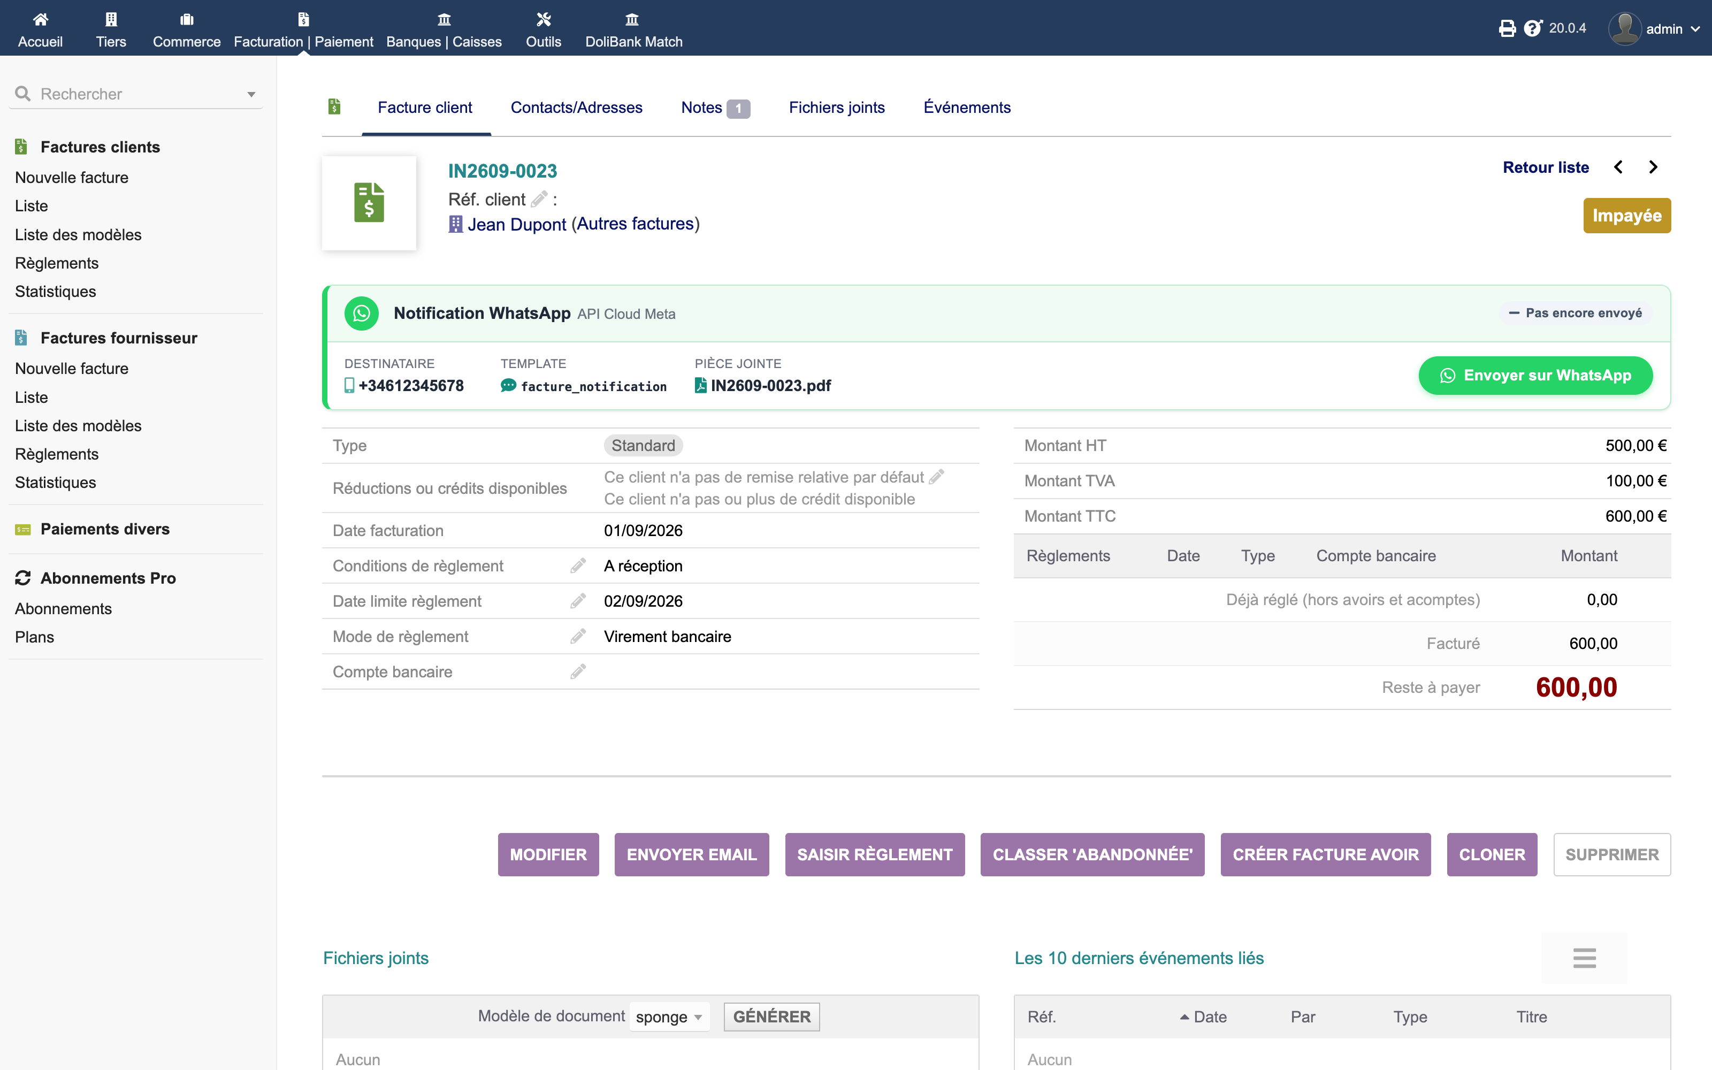
Task: Open the Jean Dupont customer link
Action: coord(517,224)
